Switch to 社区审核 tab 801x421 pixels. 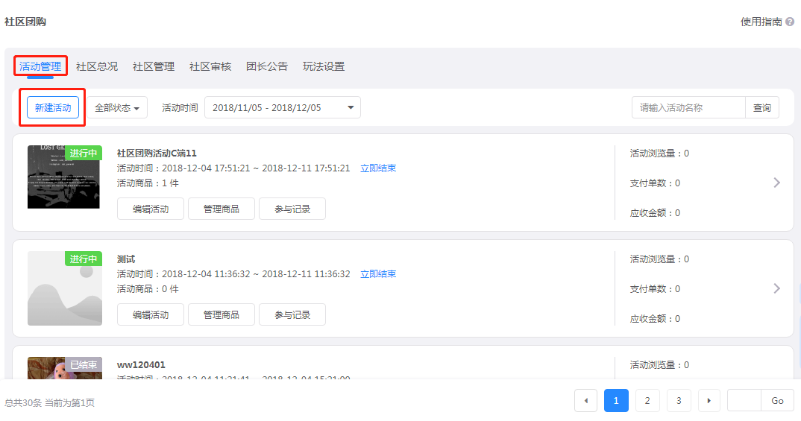point(210,66)
